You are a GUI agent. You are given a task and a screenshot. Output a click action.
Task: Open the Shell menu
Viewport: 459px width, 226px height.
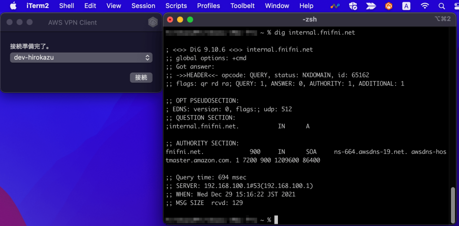[66, 6]
